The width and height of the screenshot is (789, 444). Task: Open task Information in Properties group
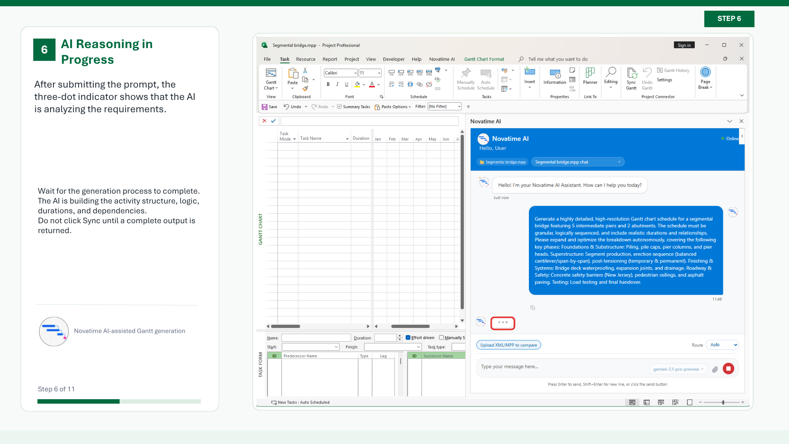(555, 76)
